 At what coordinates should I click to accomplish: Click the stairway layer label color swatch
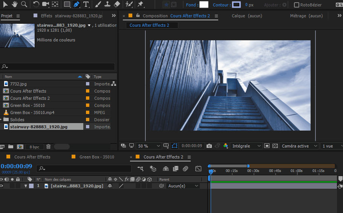click(x=31, y=186)
